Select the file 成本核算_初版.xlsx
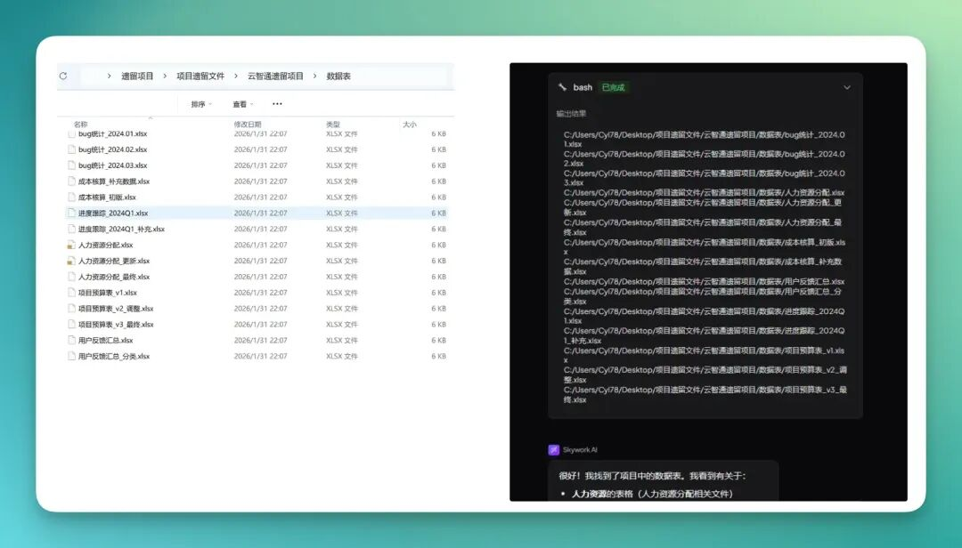This screenshot has width=962, height=548. (x=107, y=197)
